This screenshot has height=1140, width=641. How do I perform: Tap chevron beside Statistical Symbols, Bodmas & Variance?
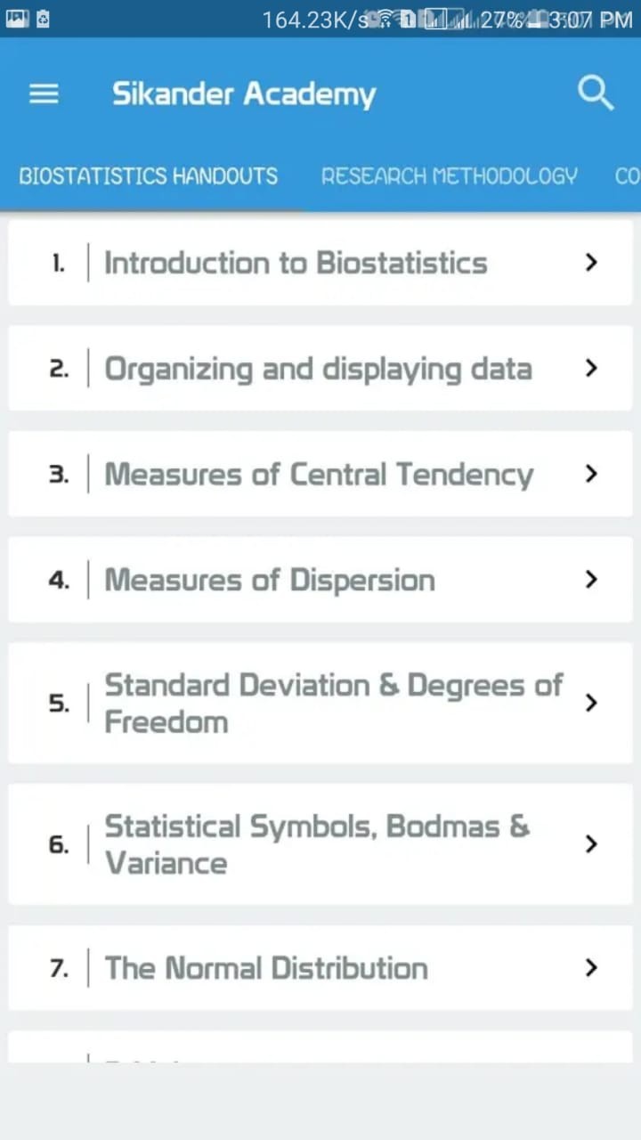coord(590,844)
